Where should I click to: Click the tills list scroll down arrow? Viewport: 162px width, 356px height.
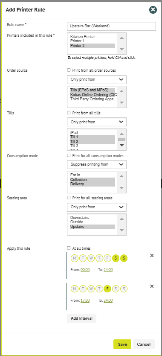(x=122, y=145)
